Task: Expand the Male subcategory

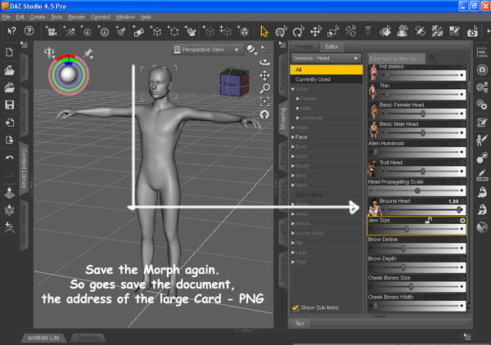Action: point(298,108)
